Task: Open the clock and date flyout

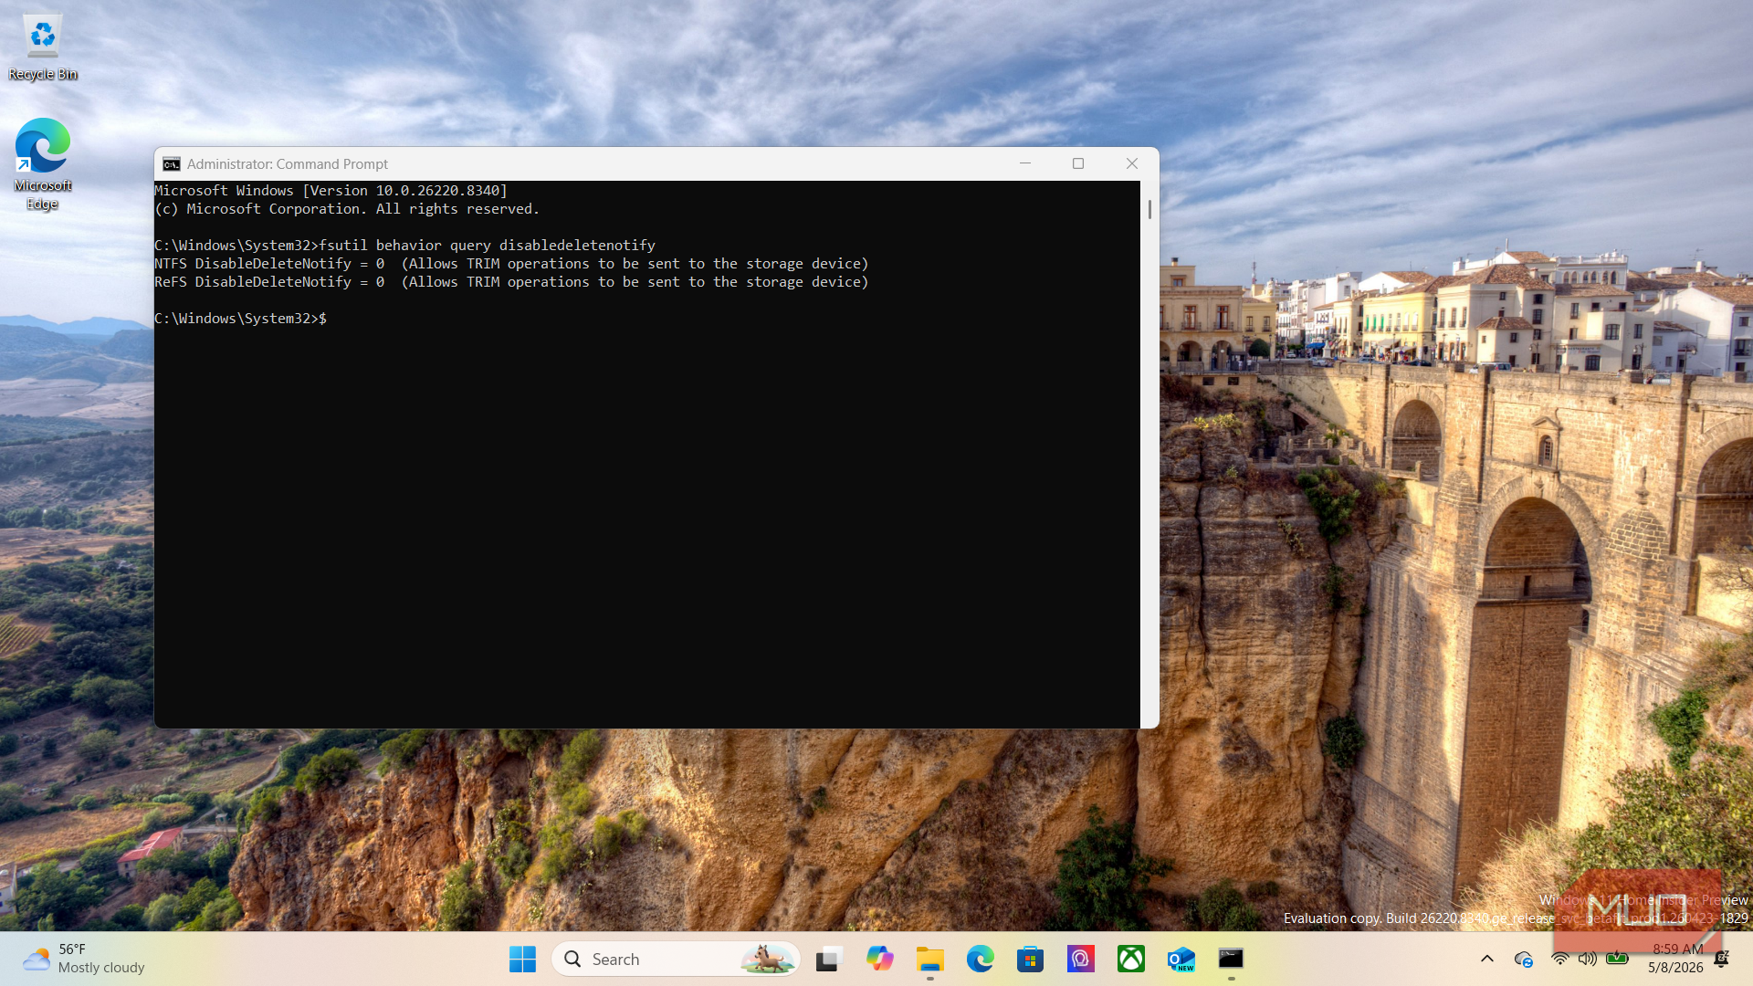Action: tap(1676, 959)
